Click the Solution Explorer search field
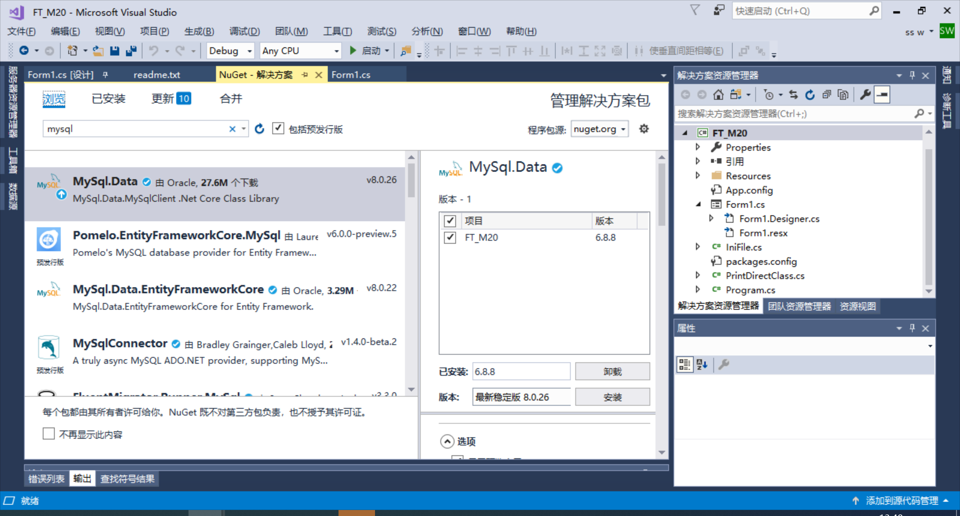The width and height of the screenshot is (960, 516). pos(795,114)
